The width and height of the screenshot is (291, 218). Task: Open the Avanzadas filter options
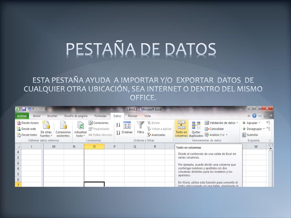[x=156, y=135]
